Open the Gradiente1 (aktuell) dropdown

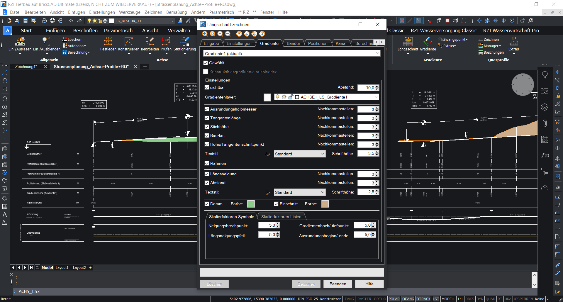pos(292,53)
